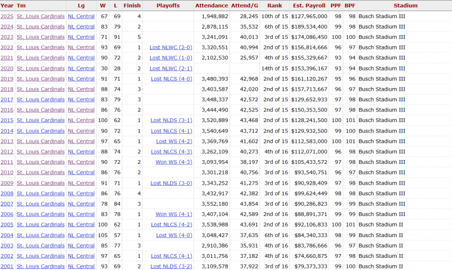Open Lost NLCS (4-0) playoff link
Viewport: 452px width, 270px height.
coord(172,79)
